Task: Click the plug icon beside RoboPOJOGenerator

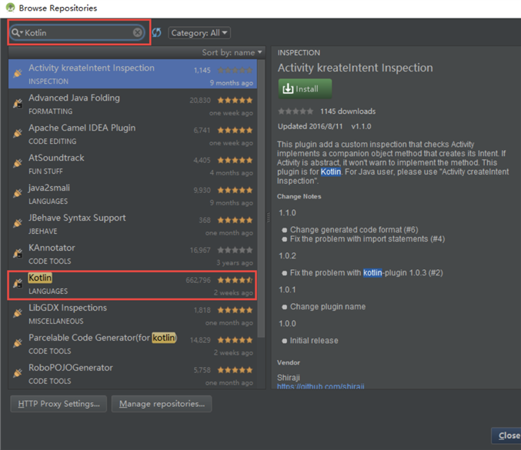Action: pyautogui.click(x=18, y=373)
